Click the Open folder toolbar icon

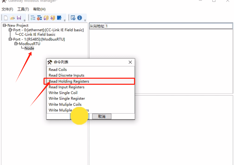12,18
